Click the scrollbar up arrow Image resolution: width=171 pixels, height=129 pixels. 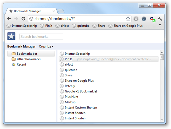tap(162, 52)
